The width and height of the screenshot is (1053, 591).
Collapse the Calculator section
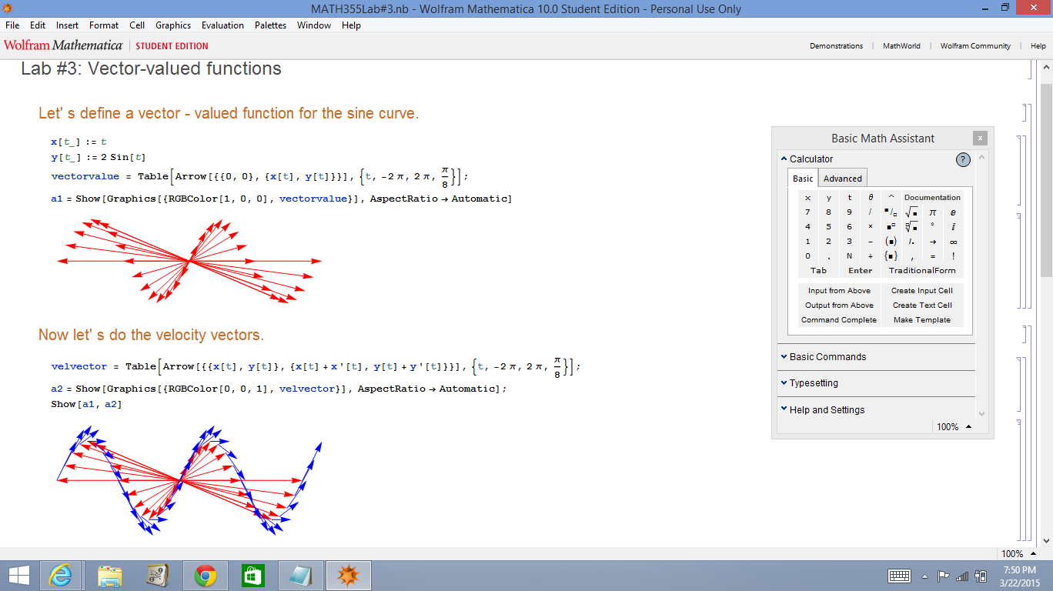click(810, 159)
